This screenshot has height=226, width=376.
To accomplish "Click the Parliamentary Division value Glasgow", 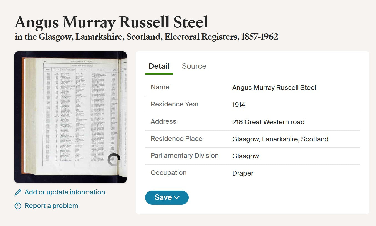I will [x=246, y=156].
